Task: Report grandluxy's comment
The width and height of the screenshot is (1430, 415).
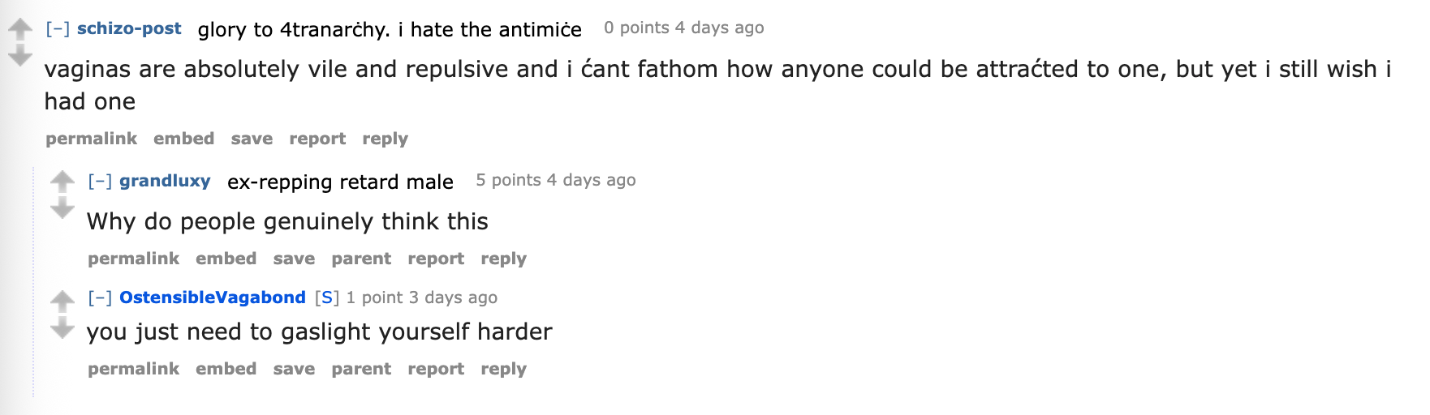Action: [x=436, y=259]
